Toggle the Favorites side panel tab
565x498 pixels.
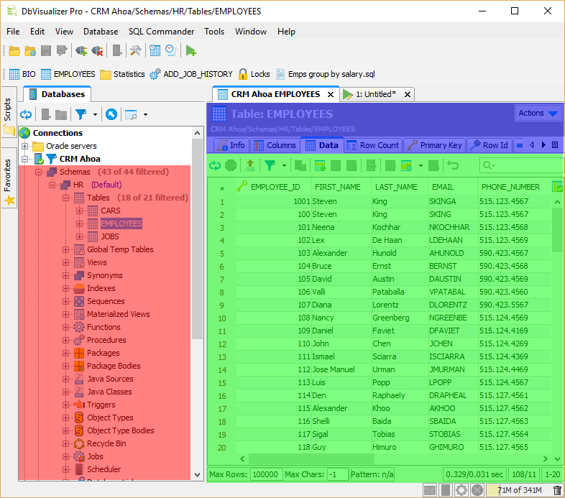tap(8, 175)
